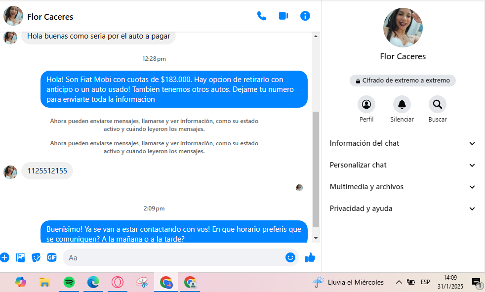Open the notification center icon

[x=476, y=282]
